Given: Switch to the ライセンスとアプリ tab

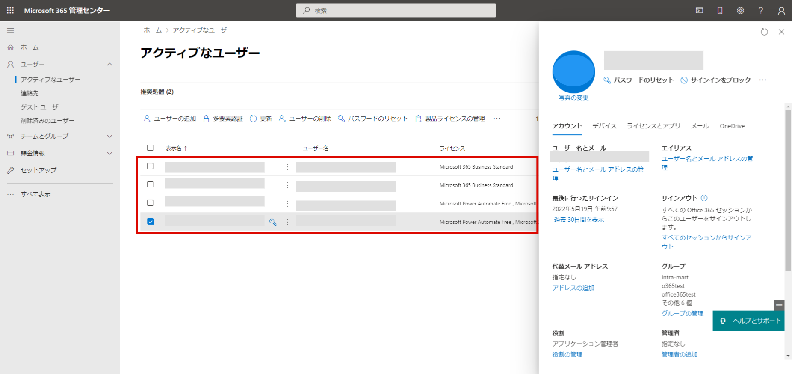Looking at the screenshot, I should tap(653, 126).
